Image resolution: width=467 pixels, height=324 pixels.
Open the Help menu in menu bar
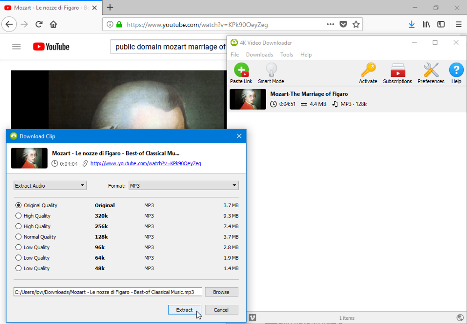[306, 55]
